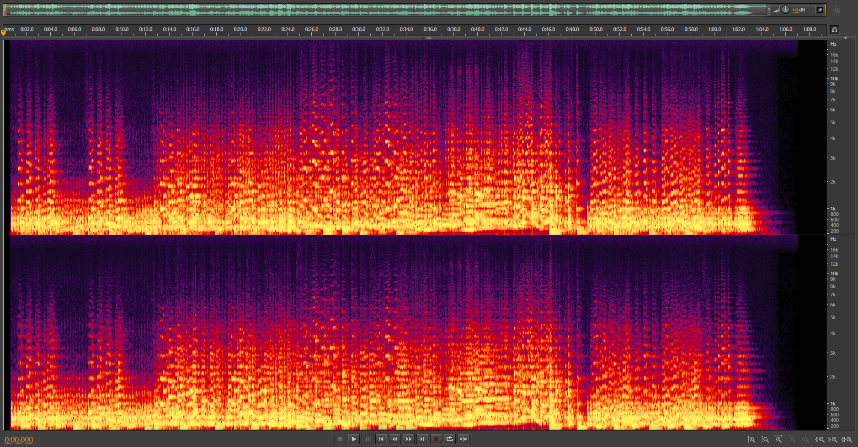Toggle Skip Selection button
The height and width of the screenshot is (447, 858).
[464, 439]
